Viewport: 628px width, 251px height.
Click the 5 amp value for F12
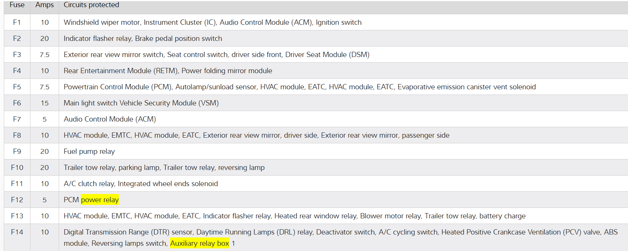click(44, 200)
